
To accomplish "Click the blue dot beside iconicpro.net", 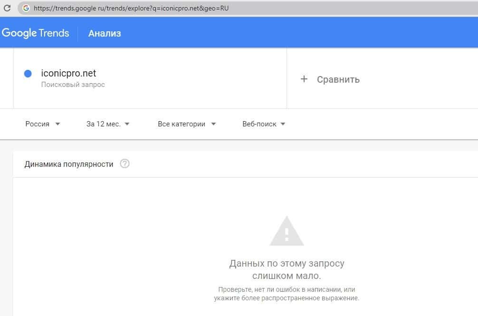I will point(28,74).
